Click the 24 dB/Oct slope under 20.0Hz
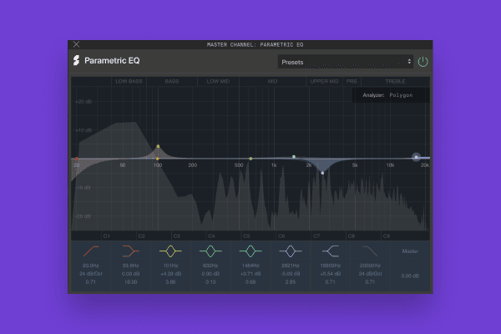The width and height of the screenshot is (501, 334). [x=91, y=274]
